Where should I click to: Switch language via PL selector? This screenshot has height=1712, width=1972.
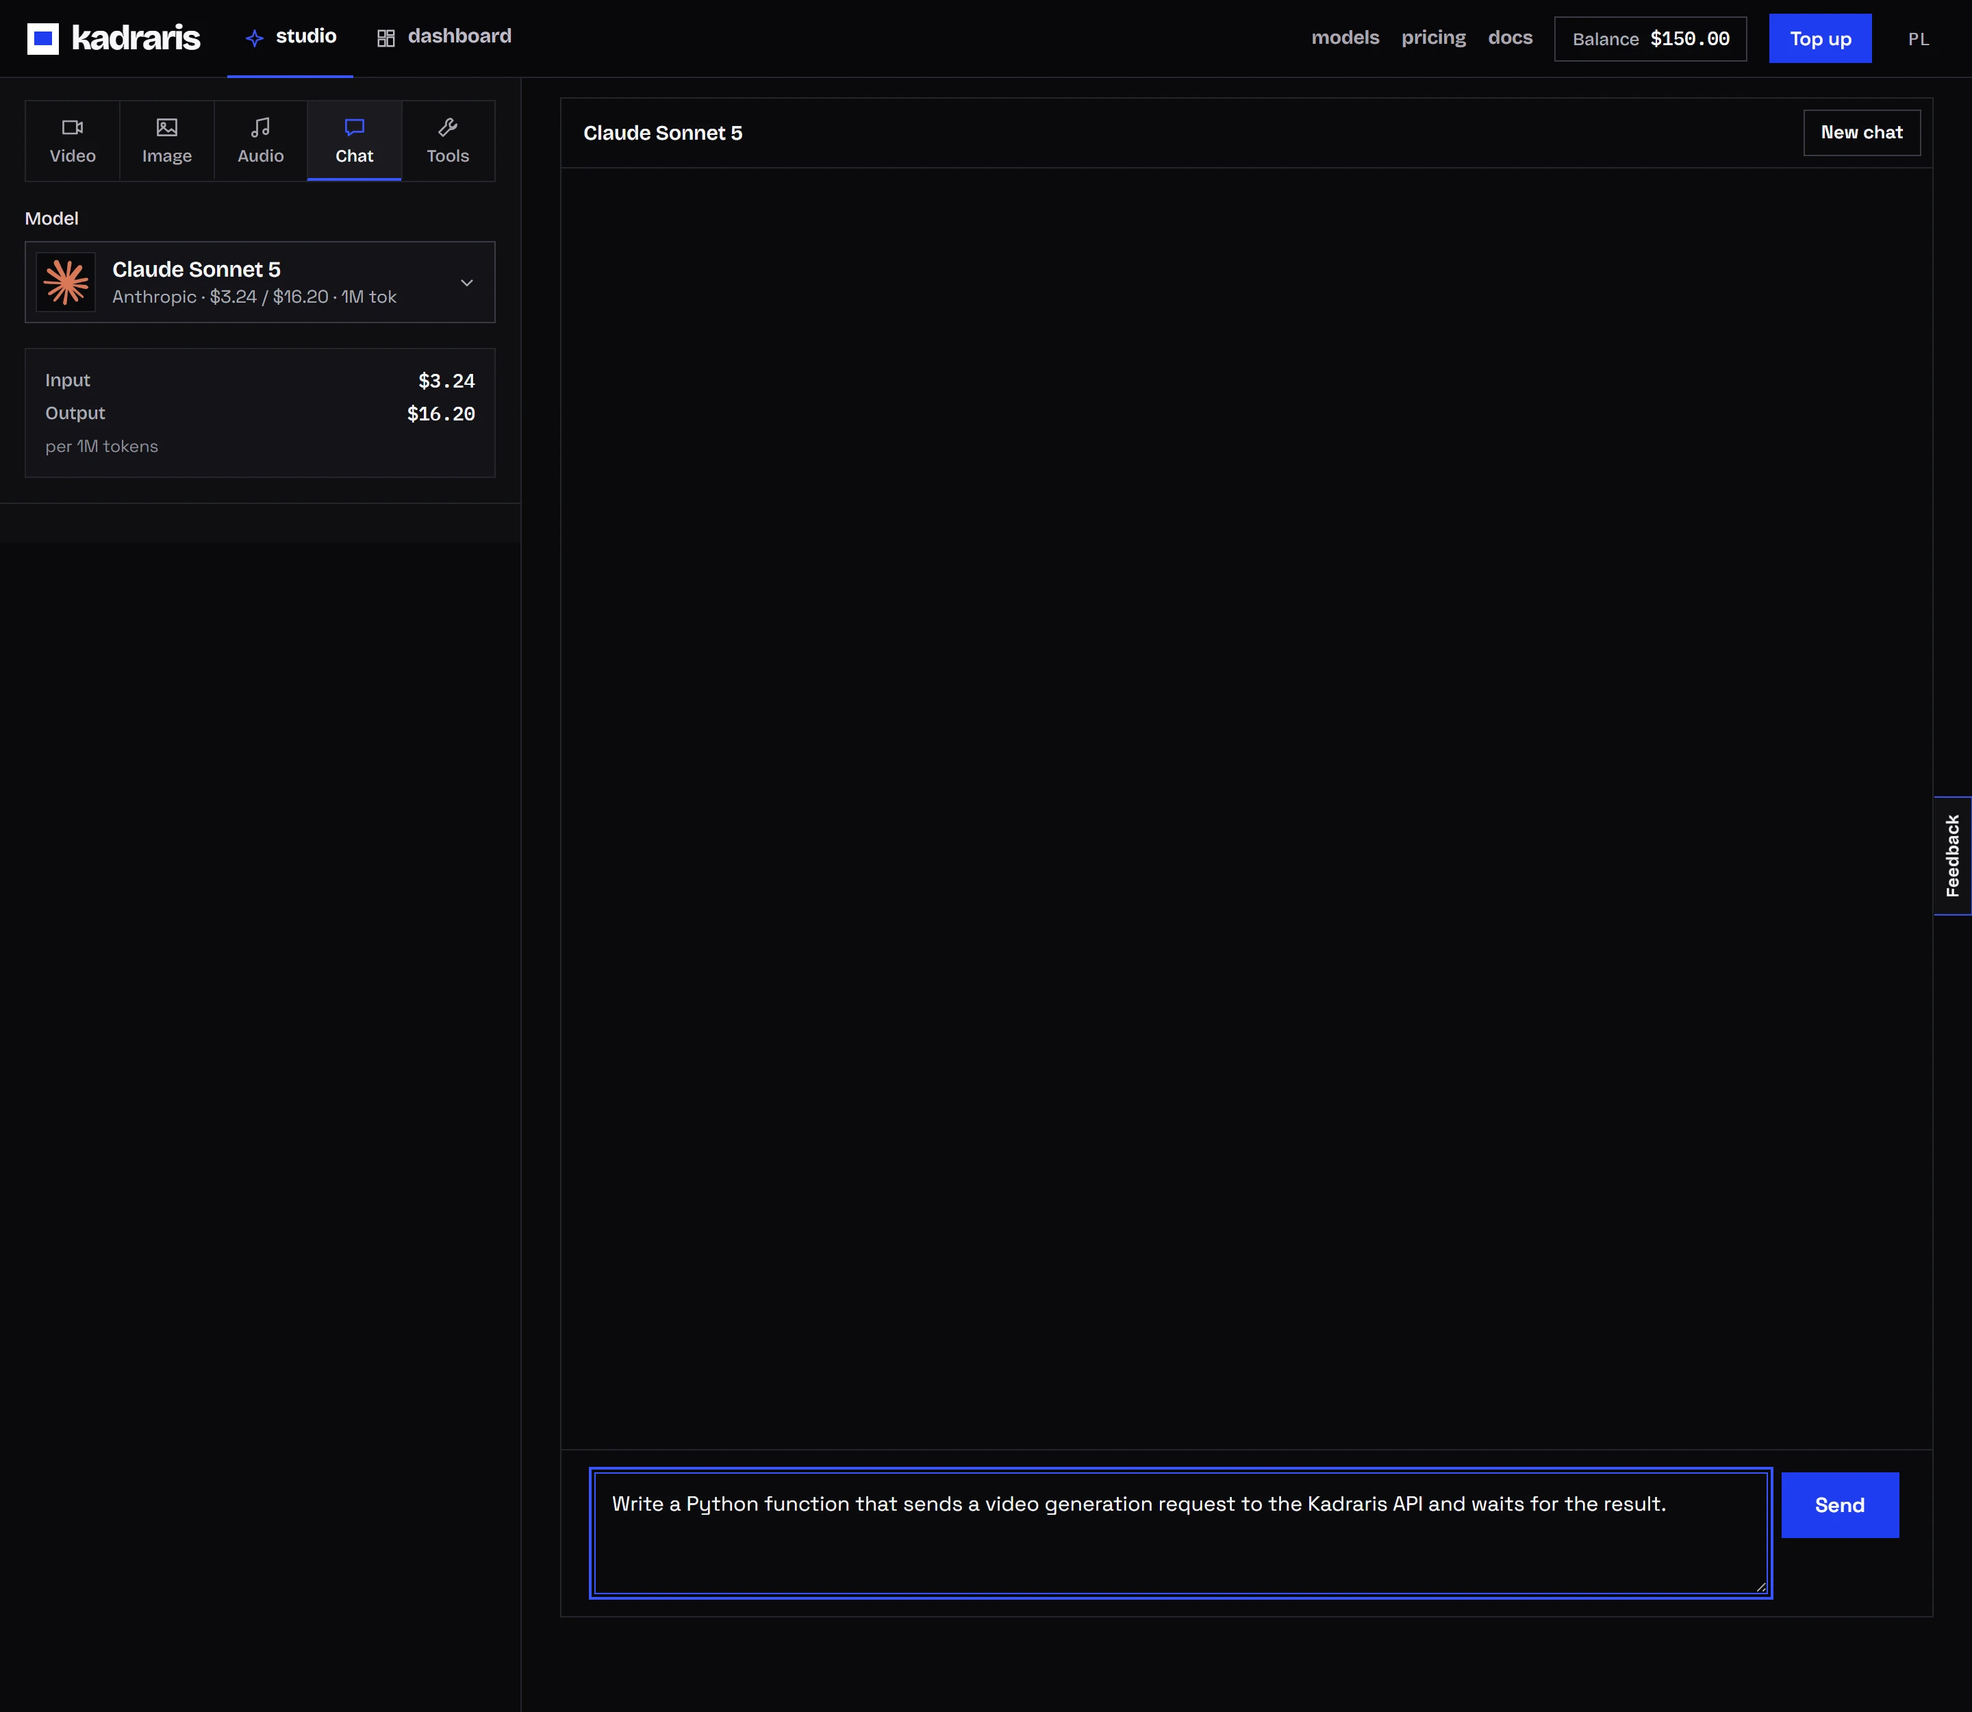(x=1919, y=39)
